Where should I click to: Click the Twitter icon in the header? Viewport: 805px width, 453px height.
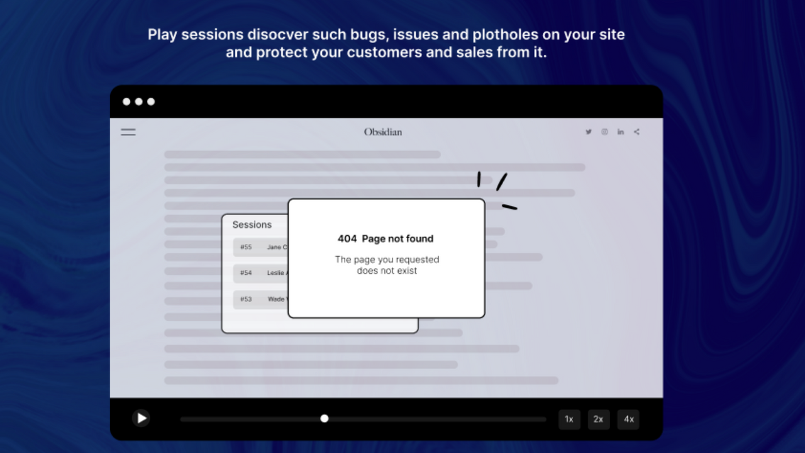[x=589, y=132]
